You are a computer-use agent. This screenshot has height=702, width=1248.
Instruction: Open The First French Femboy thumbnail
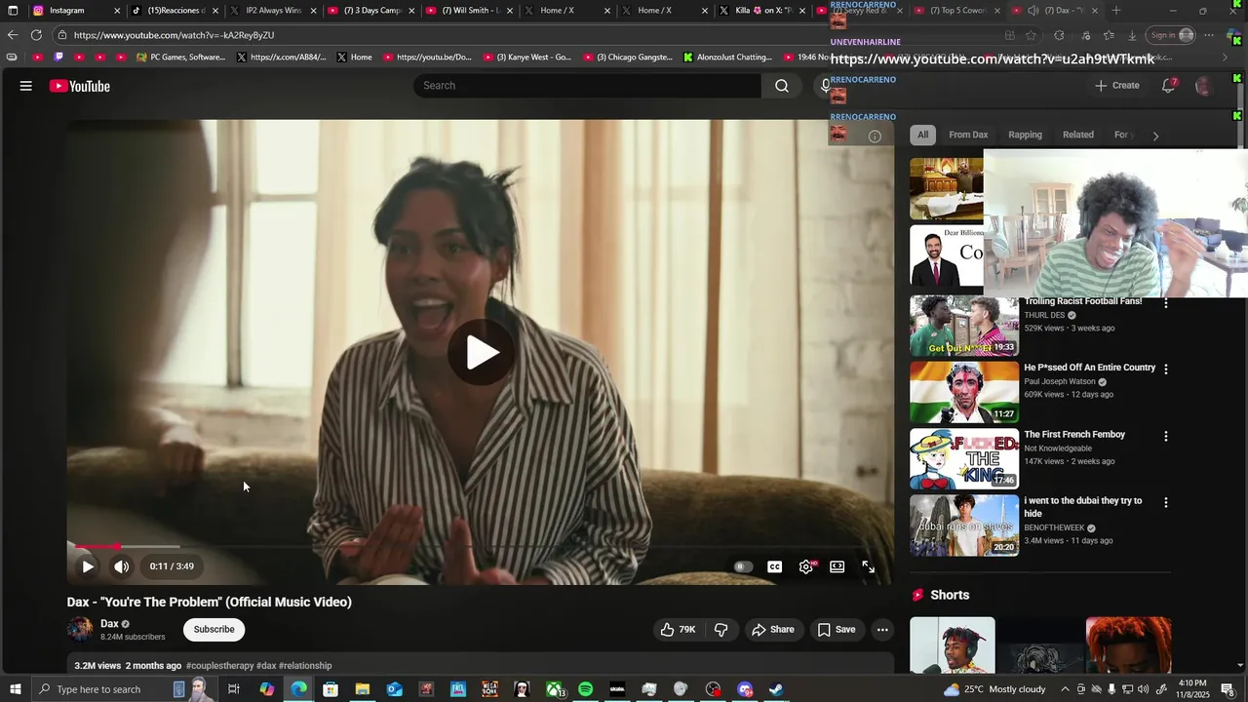[x=964, y=458]
